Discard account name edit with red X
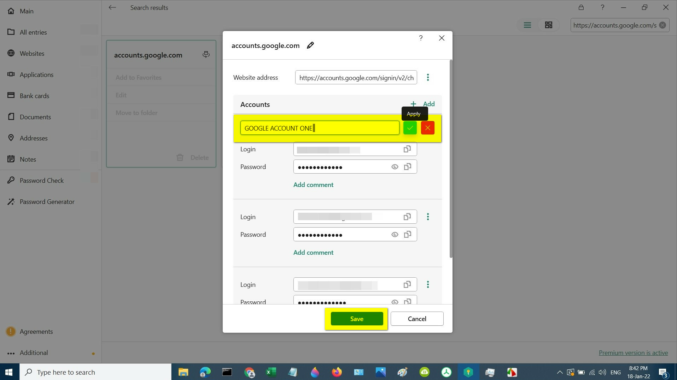Image resolution: width=677 pixels, height=380 pixels. [427, 128]
